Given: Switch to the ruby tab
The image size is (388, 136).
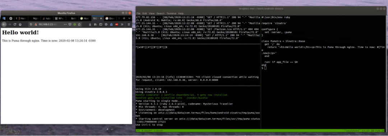Looking at the screenshot, I should coord(47,18).
